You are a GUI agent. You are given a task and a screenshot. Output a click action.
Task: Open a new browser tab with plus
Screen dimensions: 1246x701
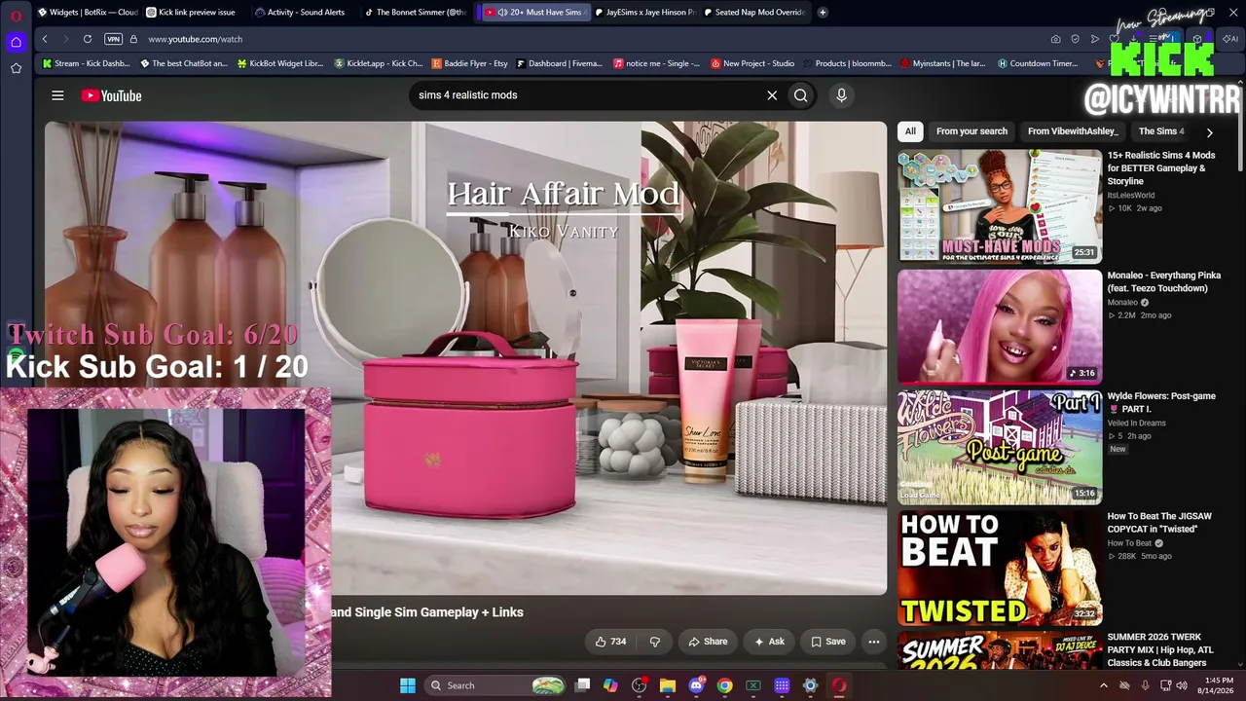[x=823, y=13]
